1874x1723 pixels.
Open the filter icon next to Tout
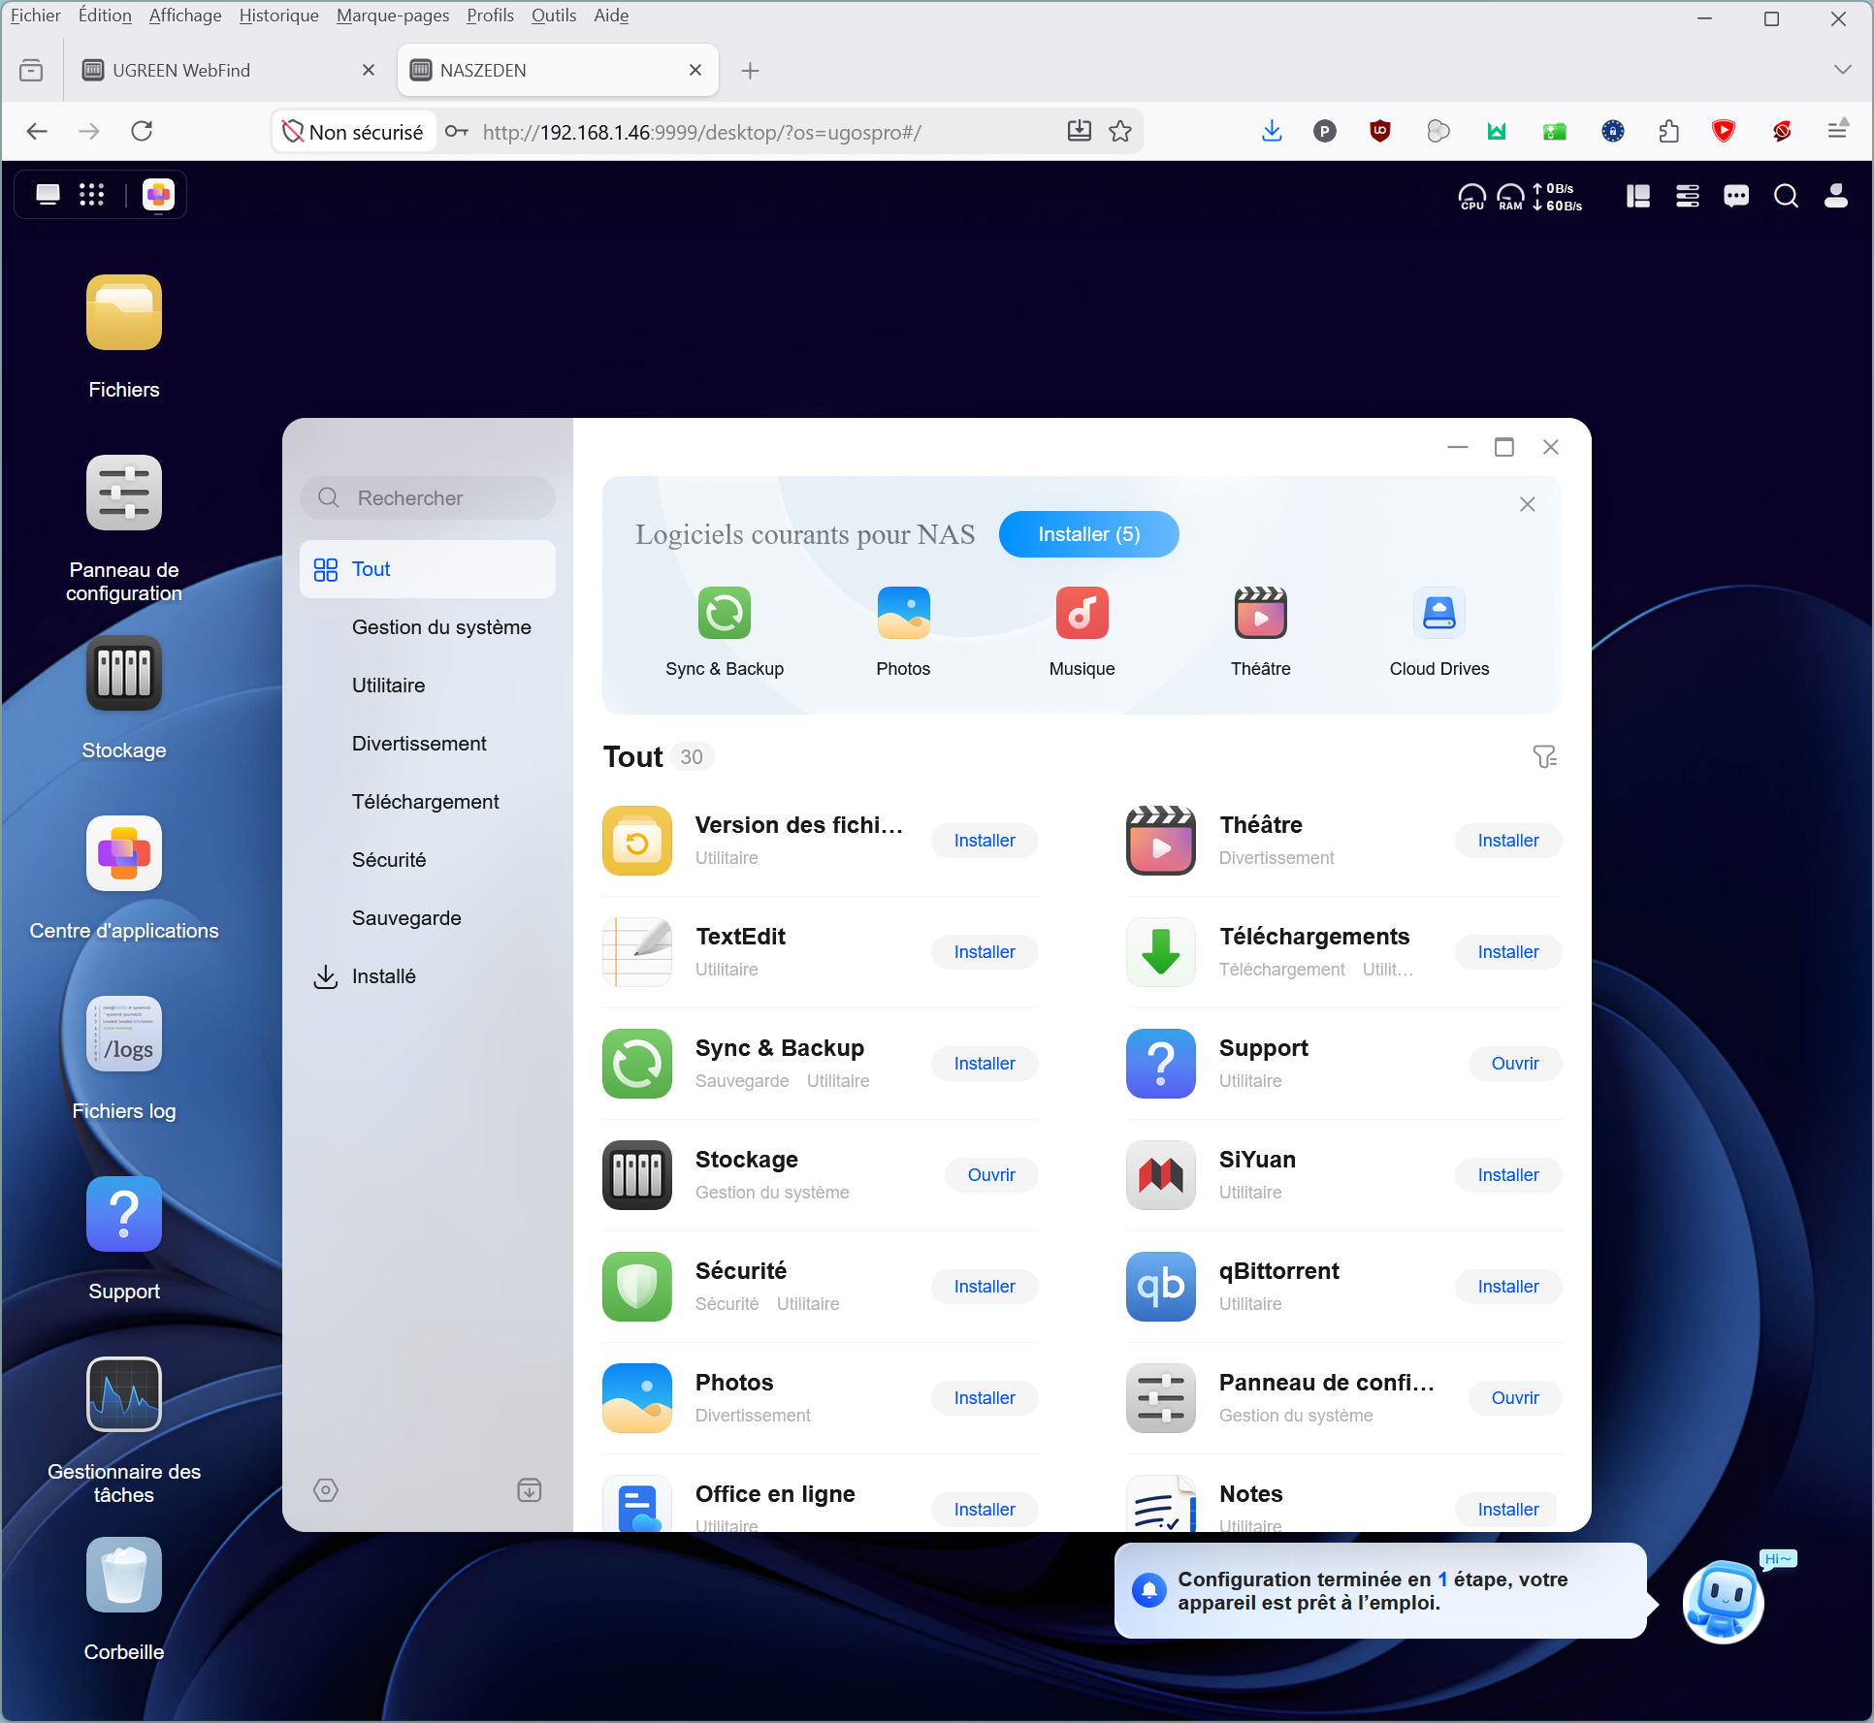1545,756
